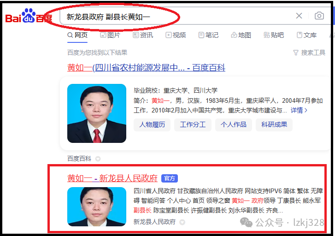Click the Baidu logo
This screenshot has height=236, width=335.
click(29, 16)
